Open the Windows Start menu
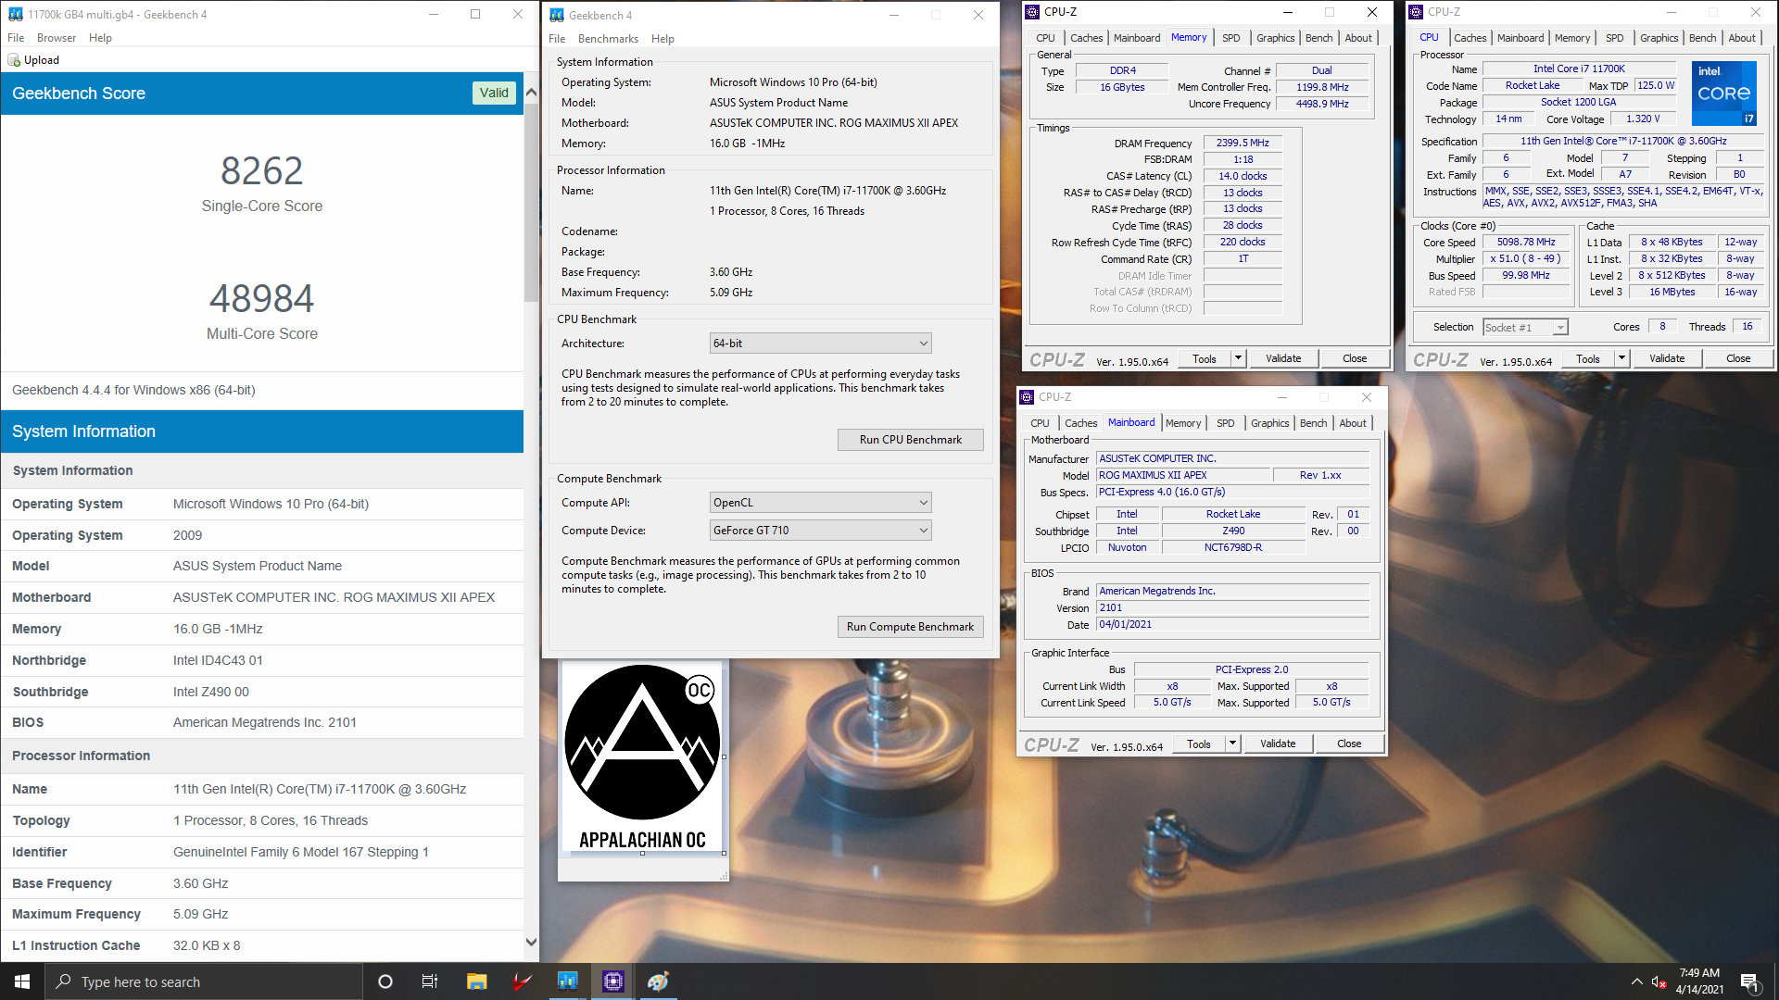The height and width of the screenshot is (1000, 1779). tap(22, 981)
